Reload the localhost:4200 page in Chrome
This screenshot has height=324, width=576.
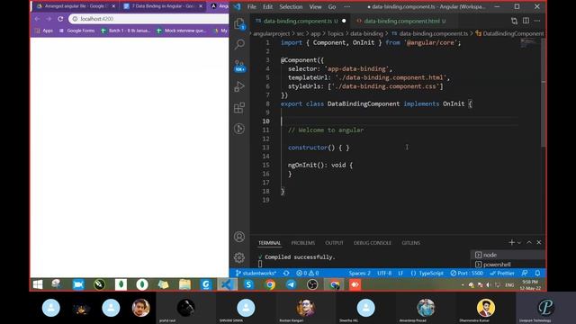pos(60,19)
